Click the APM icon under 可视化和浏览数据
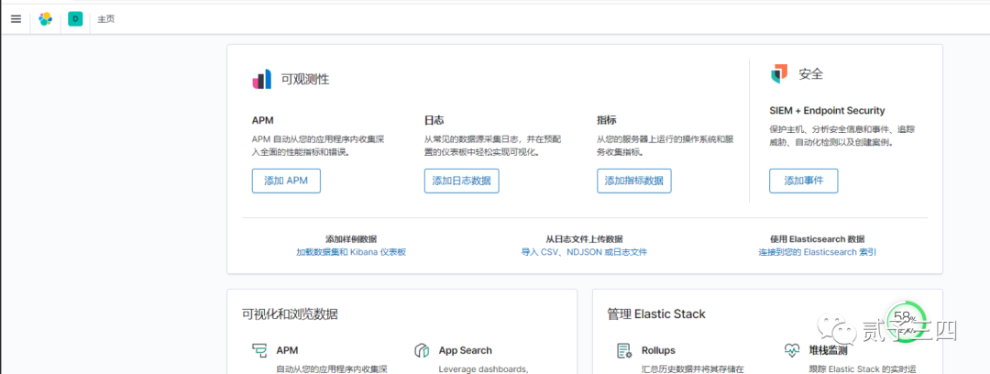This screenshot has width=990, height=374. click(259, 350)
